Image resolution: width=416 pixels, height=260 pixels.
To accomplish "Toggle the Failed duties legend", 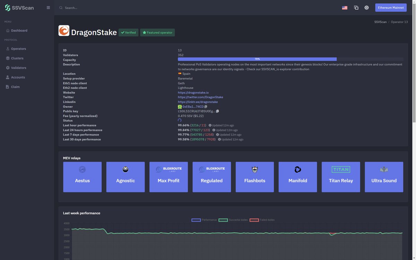I will click(262, 220).
